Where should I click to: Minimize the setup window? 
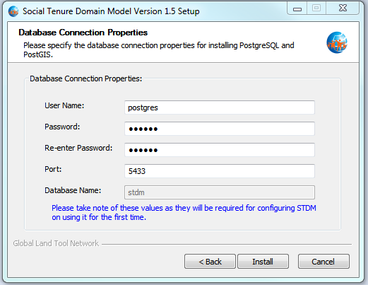point(297,8)
